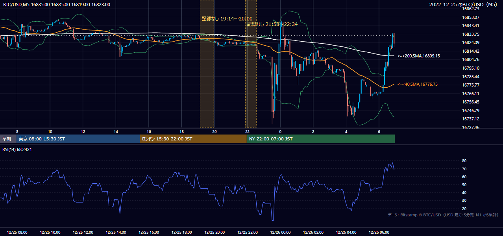The height and width of the screenshot is (236, 503).
Task: Click date axis label '12/25 16:00'
Action: click(x=149, y=232)
